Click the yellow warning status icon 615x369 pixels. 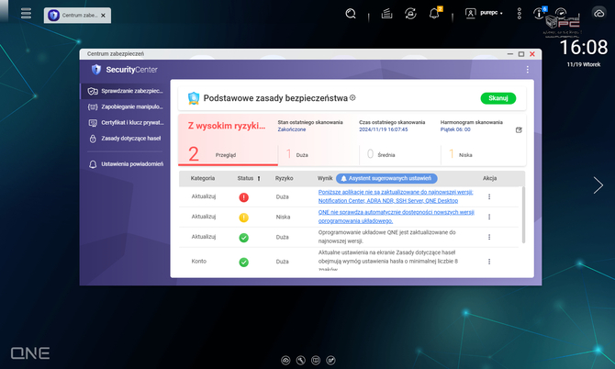point(243,218)
